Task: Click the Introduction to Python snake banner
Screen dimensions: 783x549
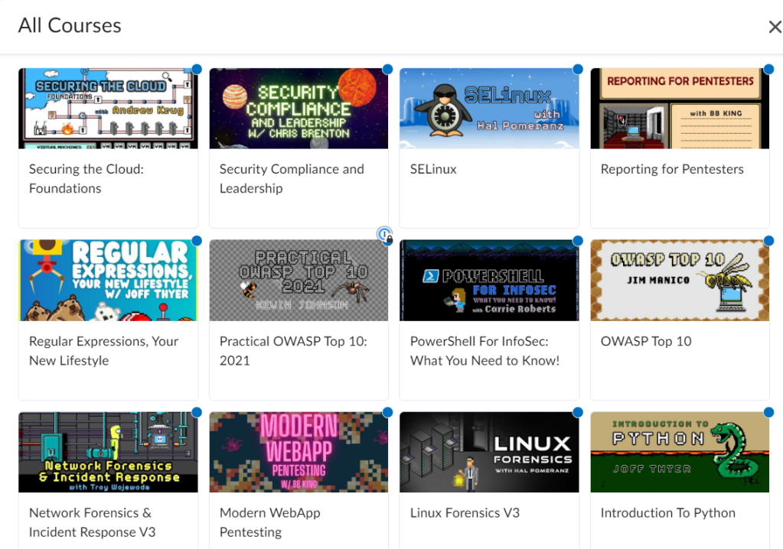Action: click(680, 452)
